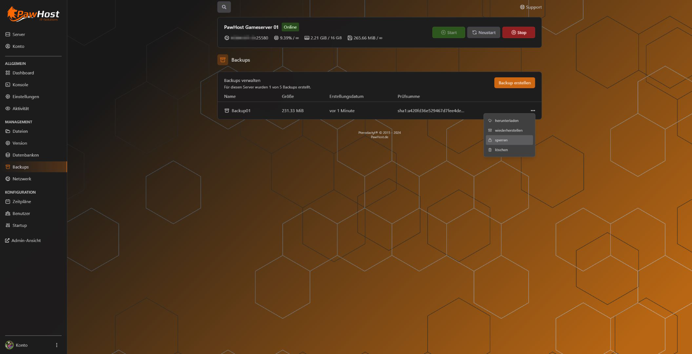Screen dimensions: 692x354
Task: Open Einstellungen in sidebar
Action: click(x=26, y=97)
